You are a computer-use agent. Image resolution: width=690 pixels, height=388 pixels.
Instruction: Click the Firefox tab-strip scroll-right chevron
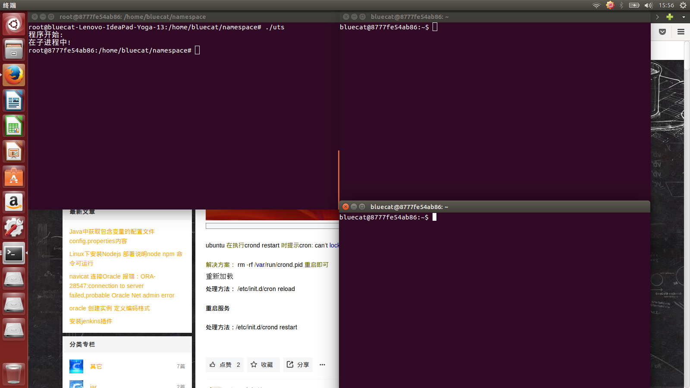[x=657, y=17]
